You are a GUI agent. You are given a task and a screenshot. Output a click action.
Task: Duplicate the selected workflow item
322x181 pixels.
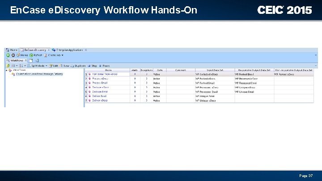[x=78, y=66]
